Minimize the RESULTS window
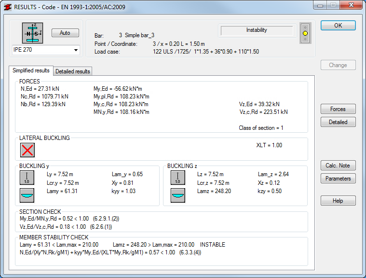The image size is (366, 278). click(320, 5)
